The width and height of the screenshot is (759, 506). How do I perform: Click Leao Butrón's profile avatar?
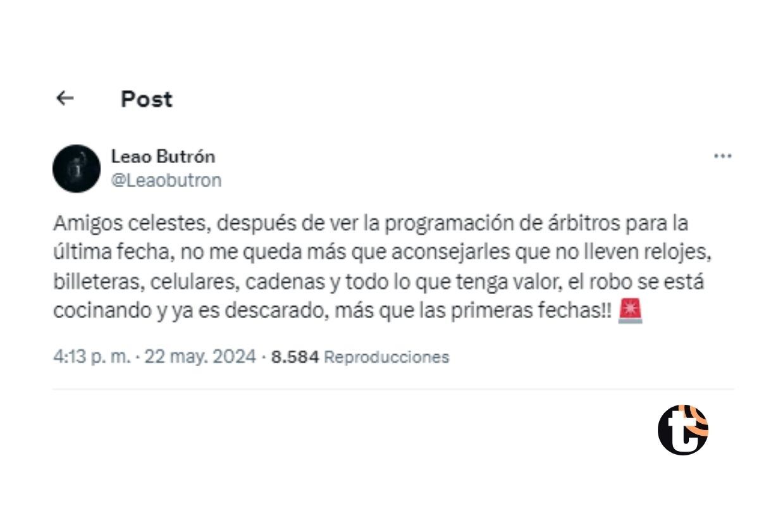click(x=77, y=166)
